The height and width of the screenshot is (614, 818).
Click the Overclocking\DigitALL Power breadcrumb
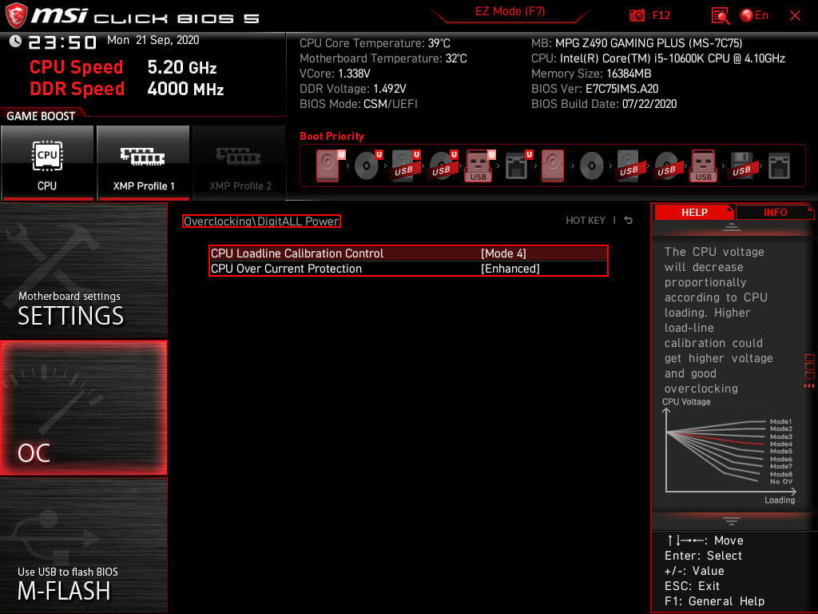tap(261, 221)
